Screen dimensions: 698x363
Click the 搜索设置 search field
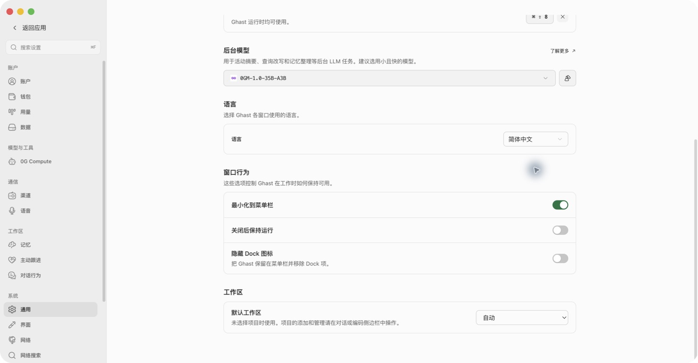point(53,47)
